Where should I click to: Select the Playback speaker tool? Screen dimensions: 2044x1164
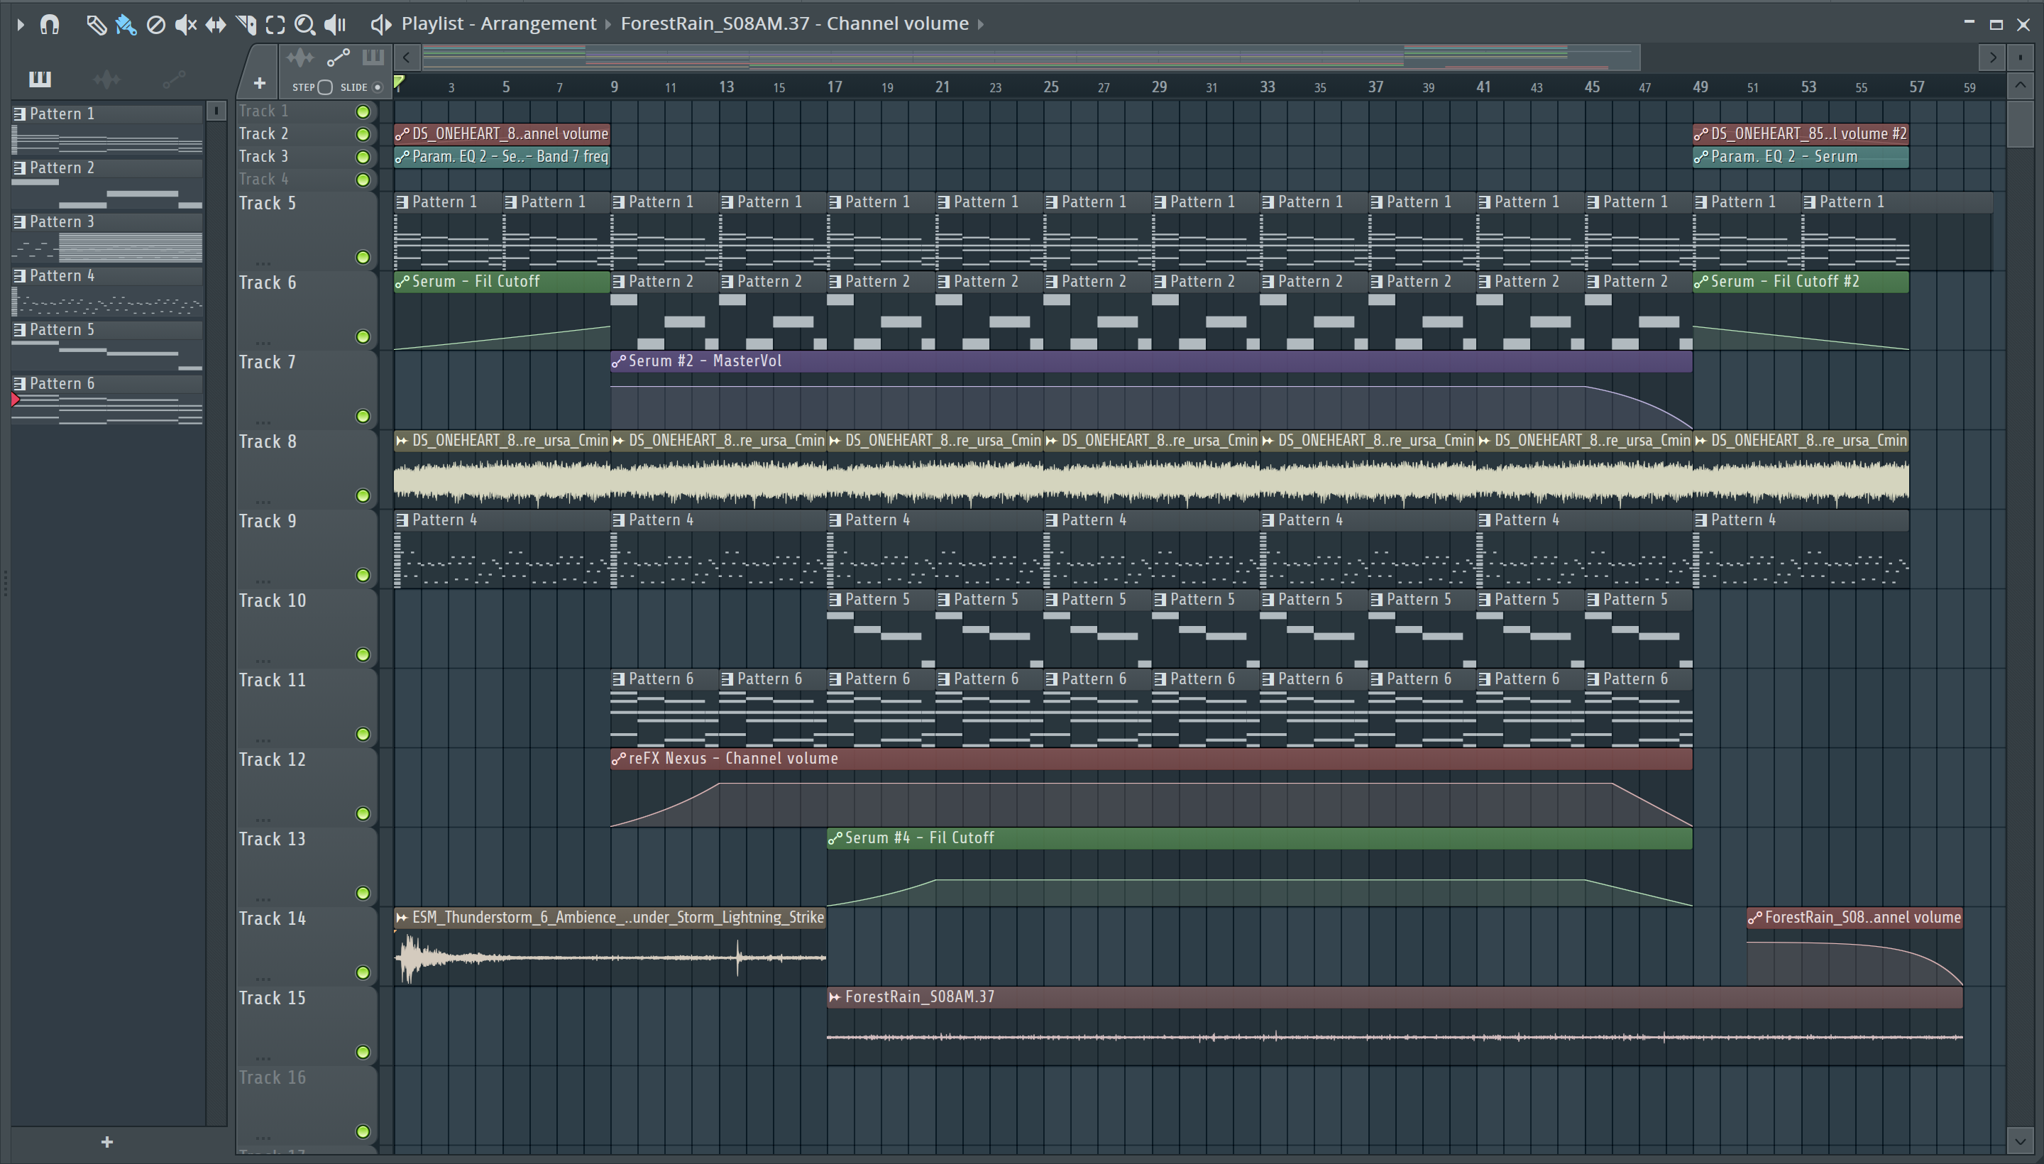tap(335, 25)
